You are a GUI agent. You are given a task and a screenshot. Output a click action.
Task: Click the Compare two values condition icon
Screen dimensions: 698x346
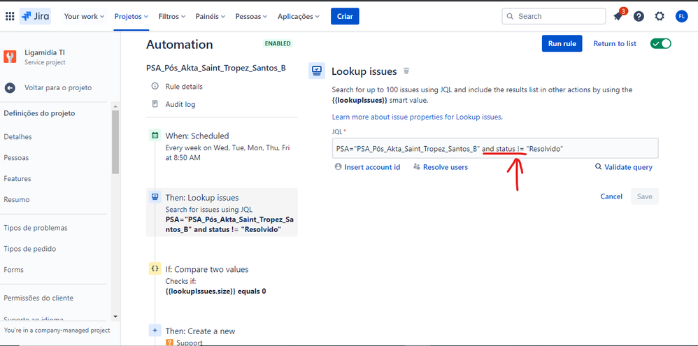coord(155,269)
